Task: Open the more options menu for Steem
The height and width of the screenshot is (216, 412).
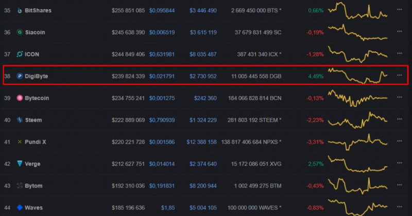Action: click(400, 119)
